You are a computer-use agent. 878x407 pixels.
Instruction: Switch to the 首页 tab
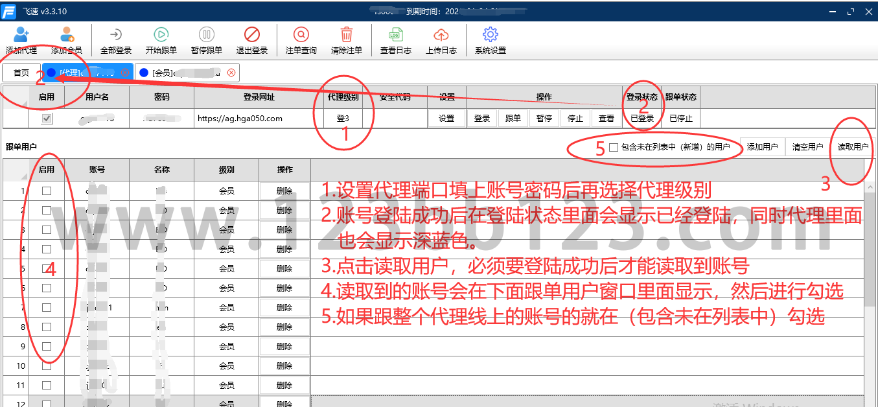21,73
